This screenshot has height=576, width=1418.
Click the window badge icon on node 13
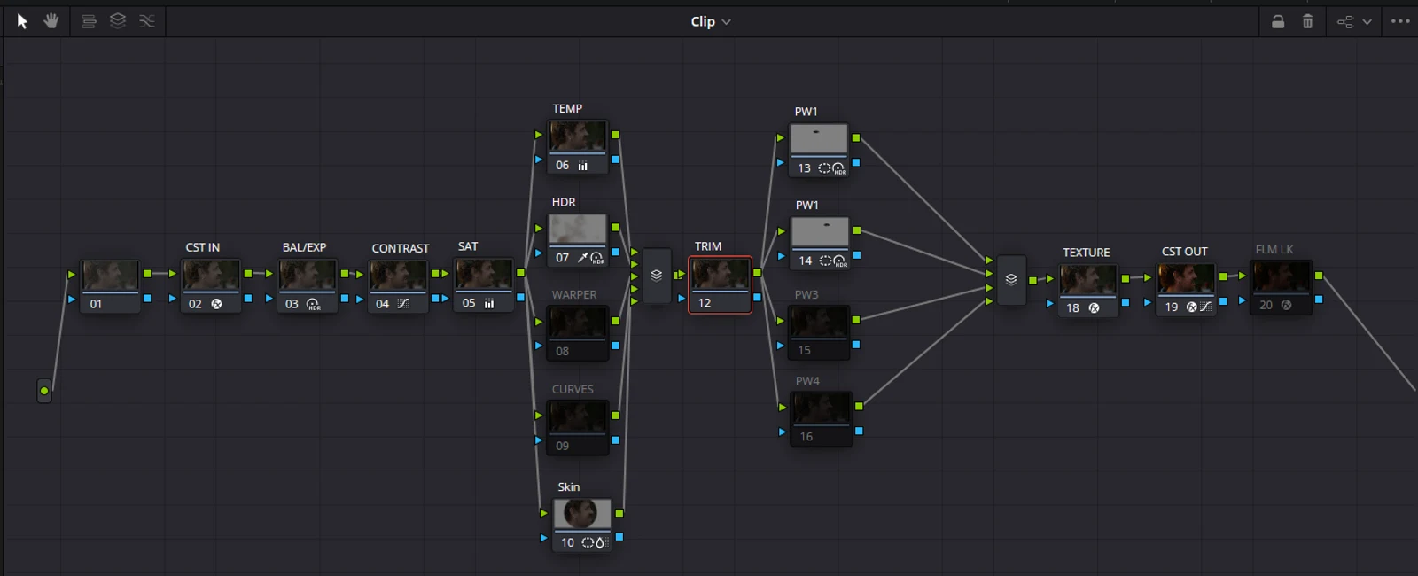point(824,168)
